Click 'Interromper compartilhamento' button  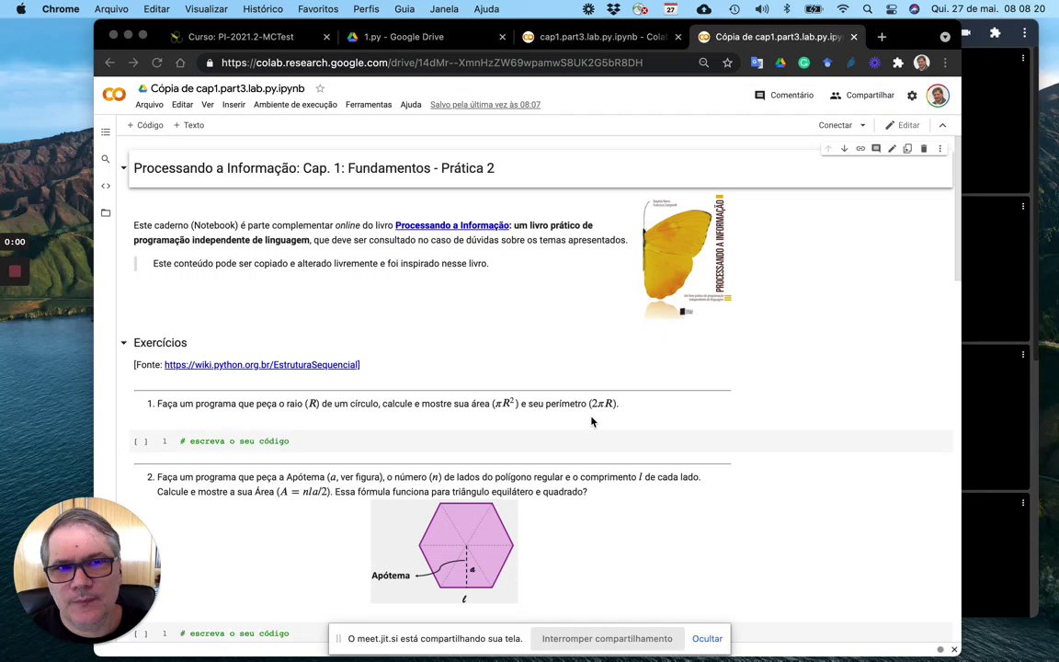pyautogui.click(x=607, y=638)
